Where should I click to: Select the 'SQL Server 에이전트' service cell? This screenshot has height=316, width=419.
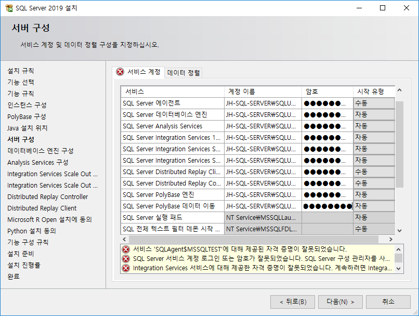[x=173, y=103]
